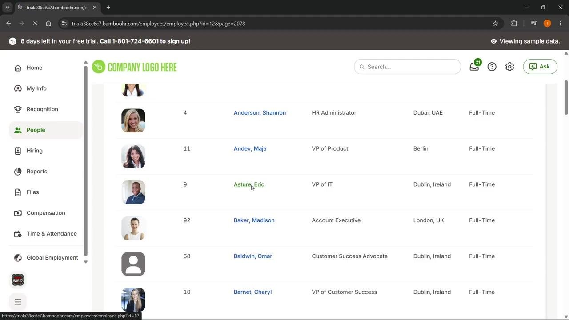569x320 pixels.
Task: Click Maja Andev's profile photo
Action: click(133, 156)
